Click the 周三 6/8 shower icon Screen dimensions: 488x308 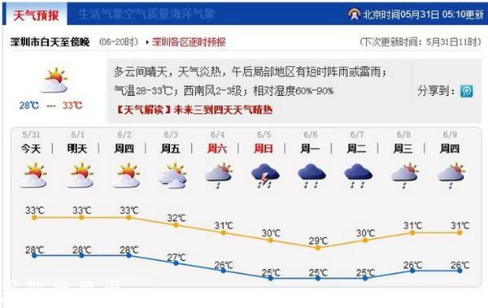point(405,176)
